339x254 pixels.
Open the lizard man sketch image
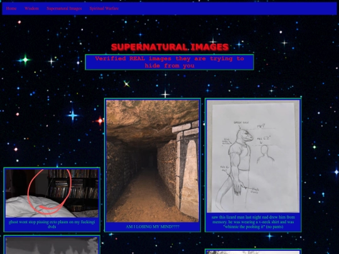point(253,156)
